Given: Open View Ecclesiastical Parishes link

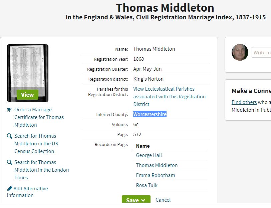Looking at the screenshot, I should click(170, 96).
